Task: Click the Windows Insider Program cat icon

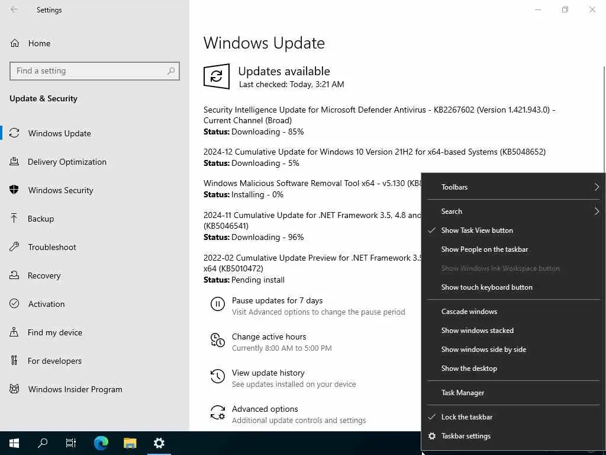Action: (x=14, y=389)
